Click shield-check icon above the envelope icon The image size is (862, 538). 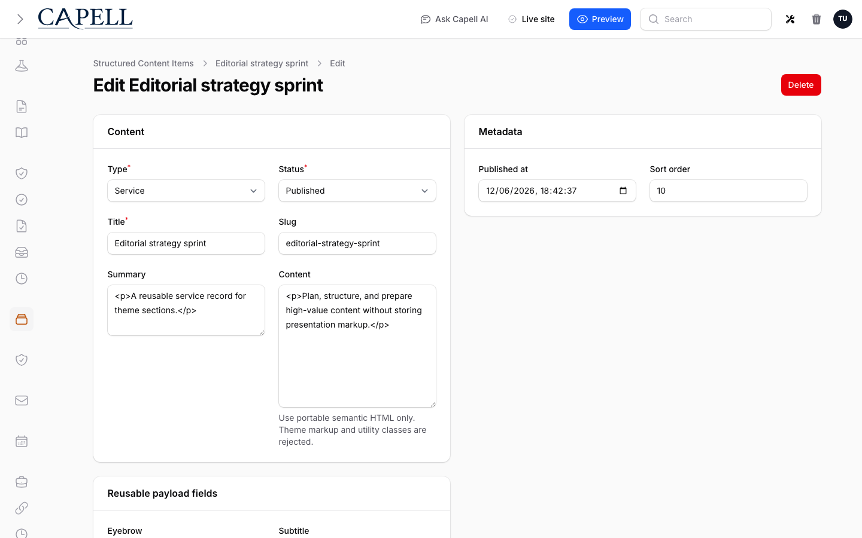click(x=22, y=360)
